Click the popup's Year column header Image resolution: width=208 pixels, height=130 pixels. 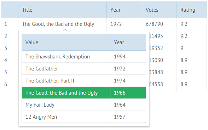128,43
